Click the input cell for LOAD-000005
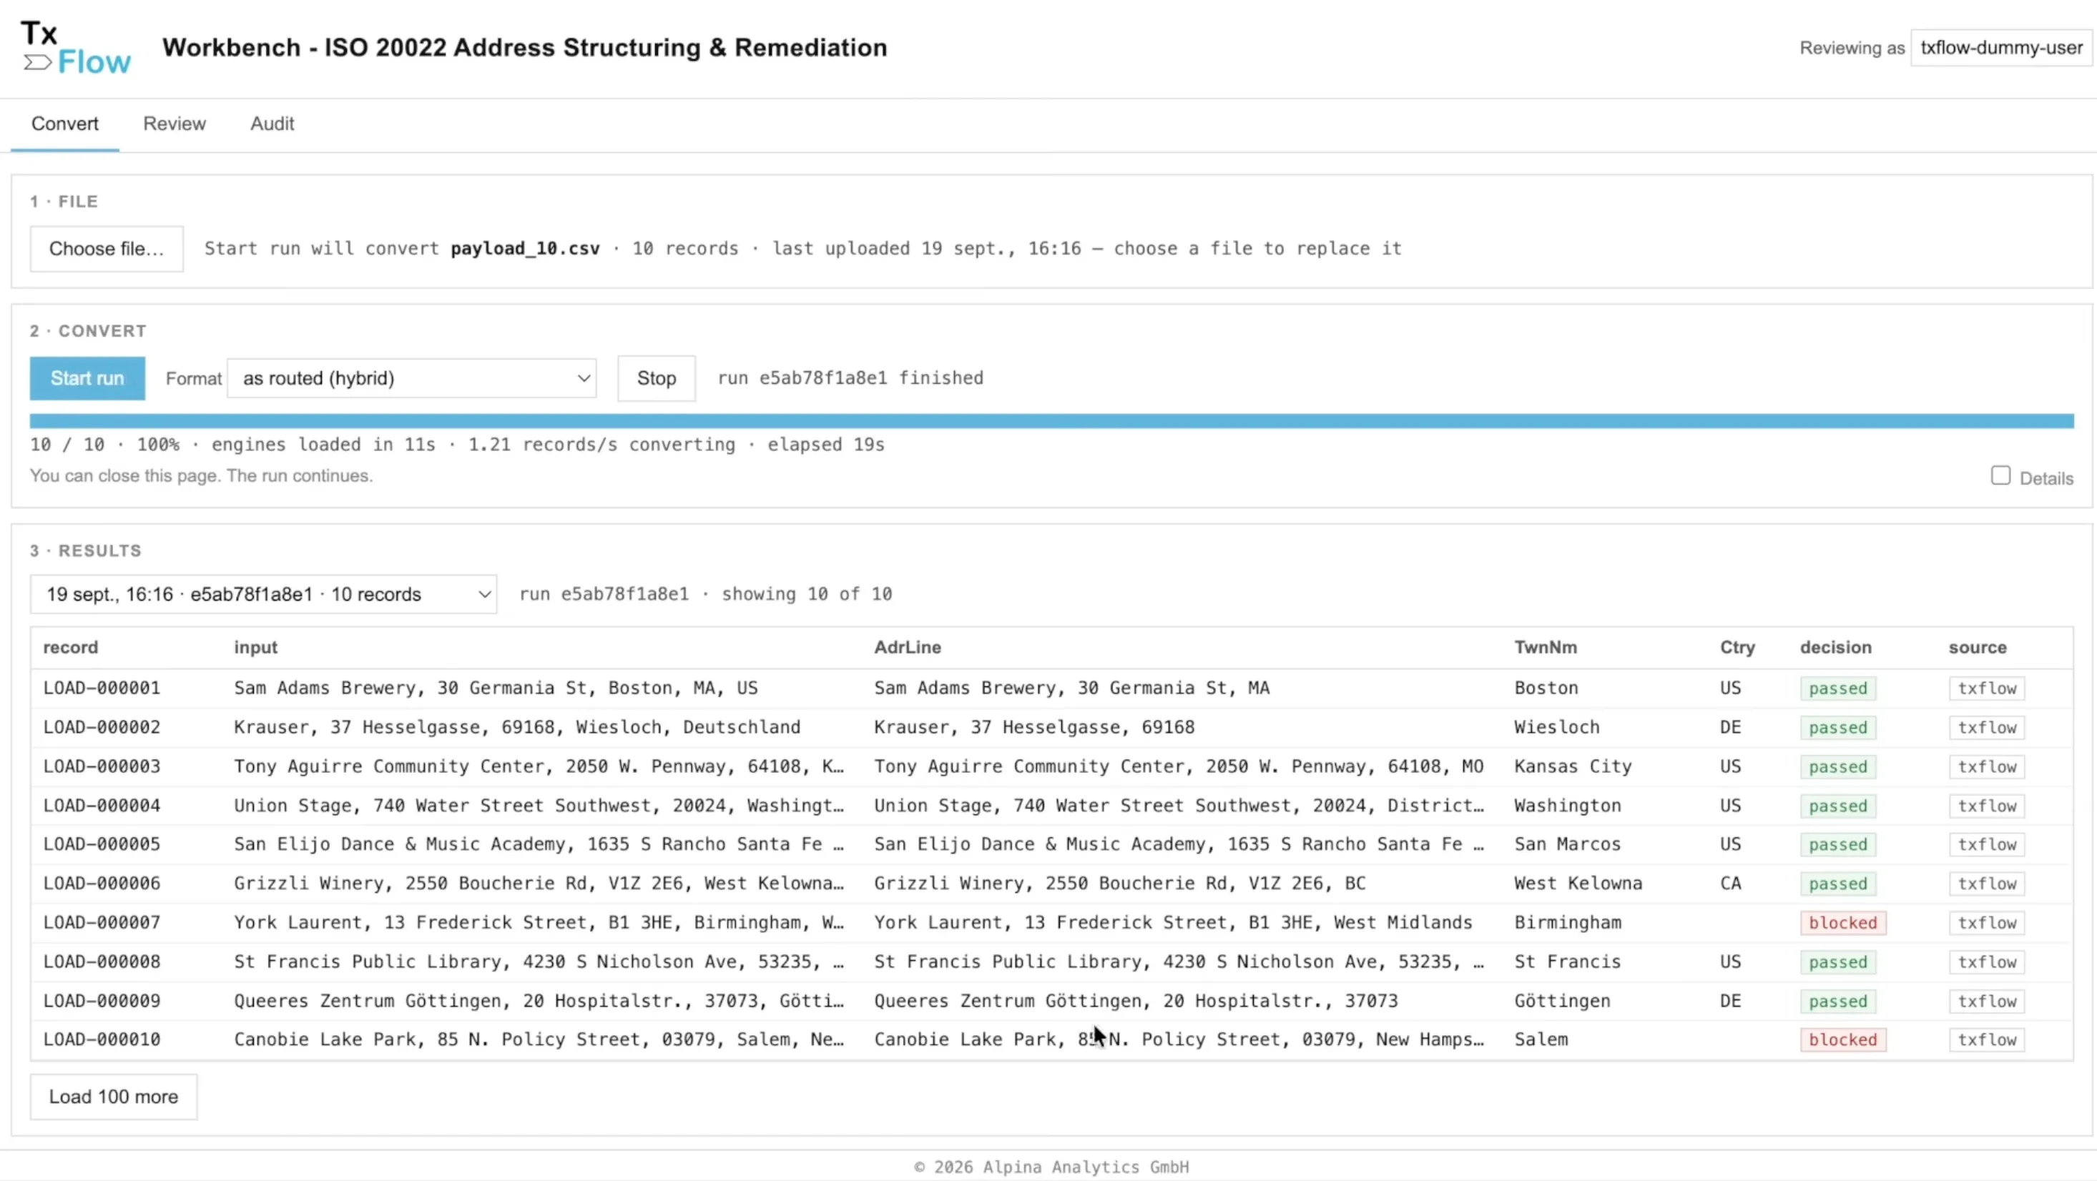The image size is (2097, 1181). coord(539,844)
